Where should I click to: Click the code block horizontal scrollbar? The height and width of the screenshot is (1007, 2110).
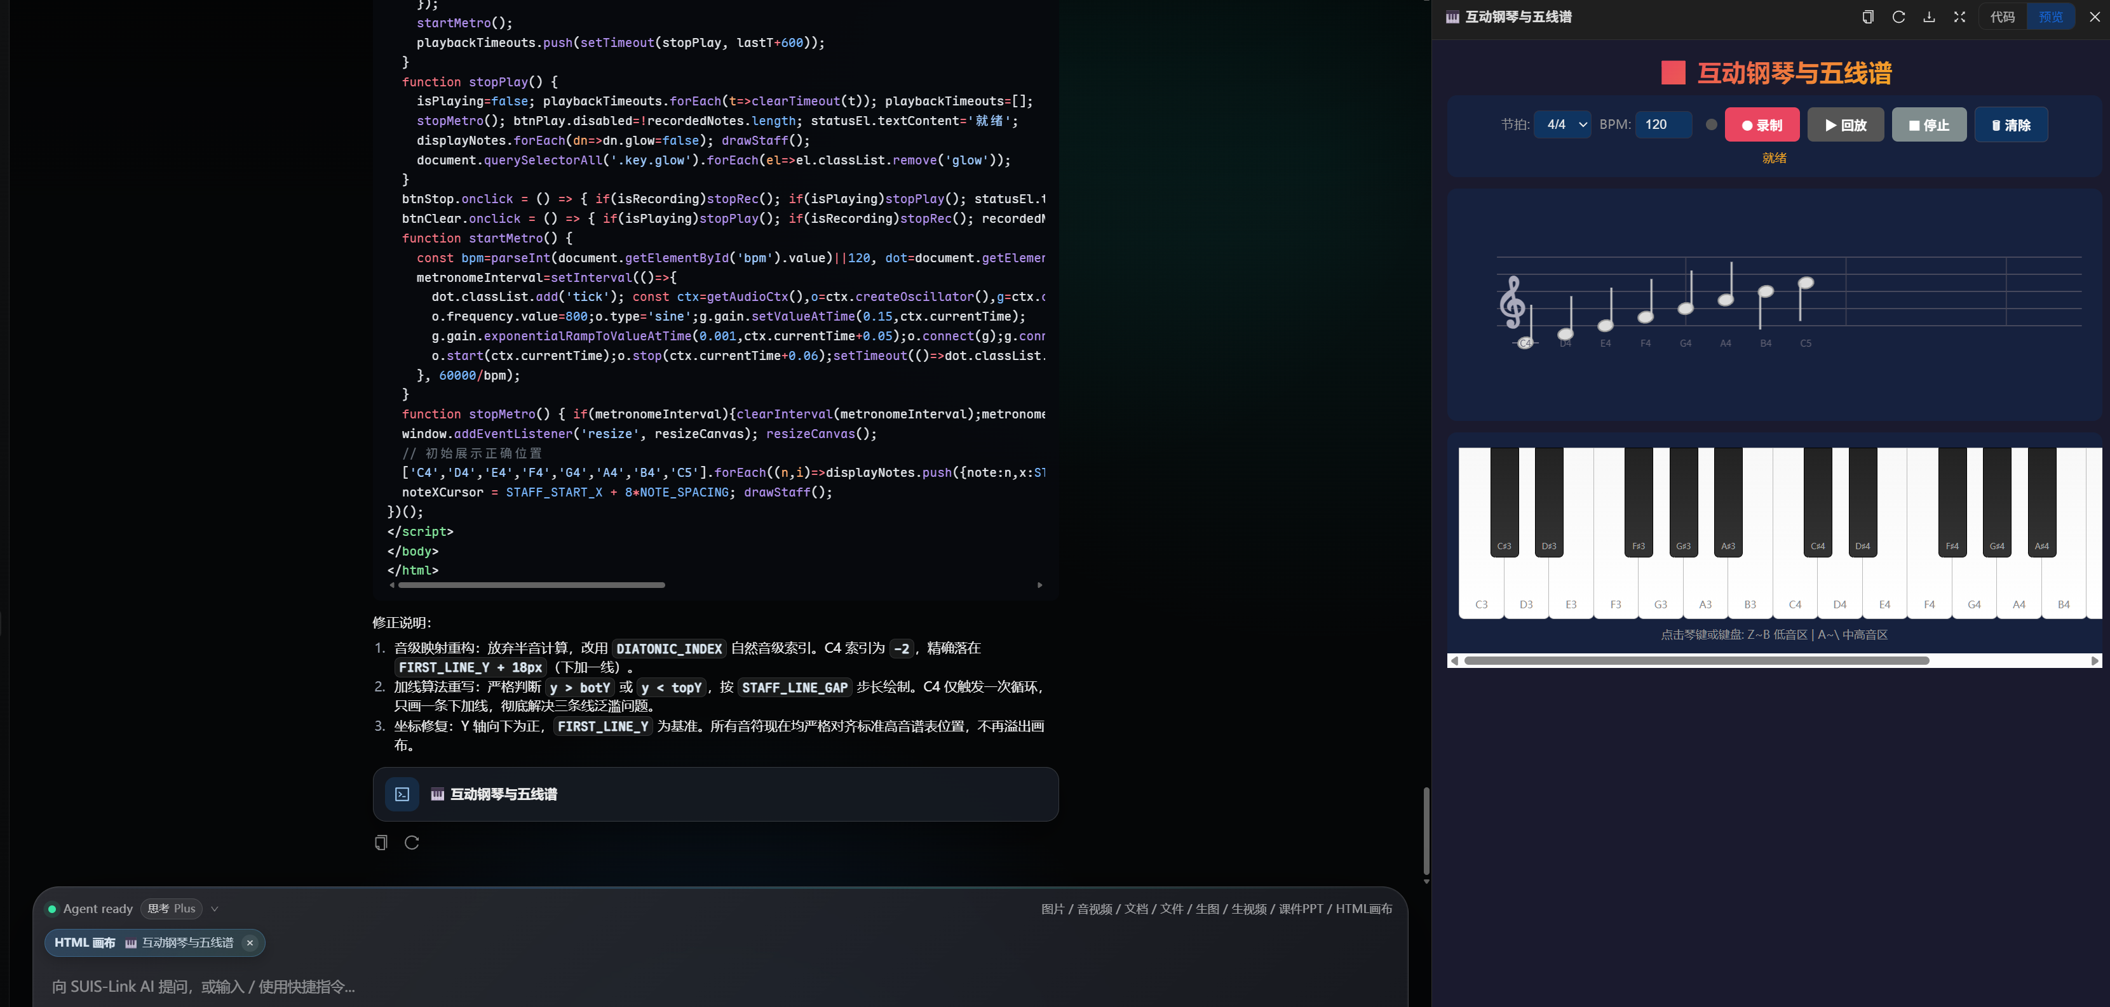(x=532, y=585)
